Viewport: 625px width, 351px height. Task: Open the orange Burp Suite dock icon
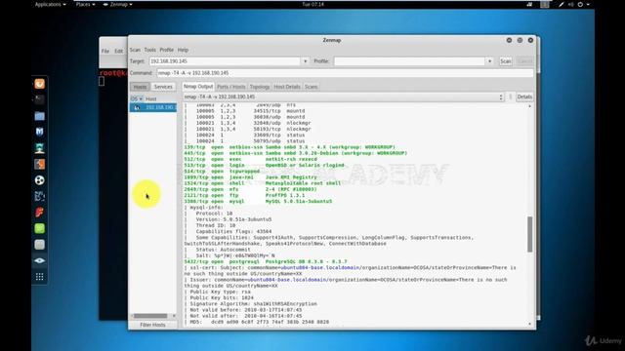39,164
